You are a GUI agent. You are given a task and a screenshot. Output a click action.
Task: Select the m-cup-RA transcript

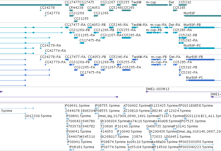[159, 27]
